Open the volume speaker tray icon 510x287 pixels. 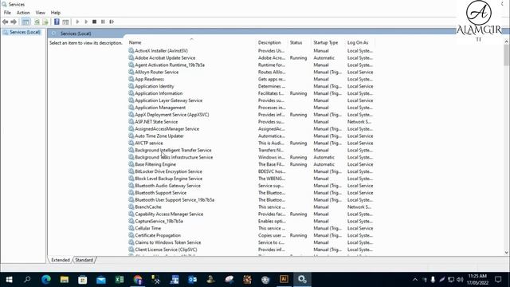pyautogui.click(x=460, y=280)
